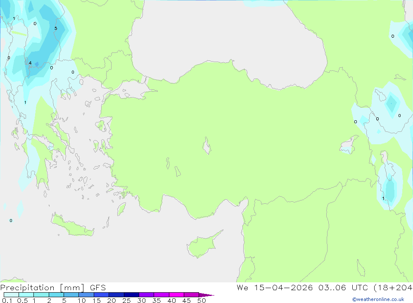Click the "25" legend scale label

click(x=127, y=301)
